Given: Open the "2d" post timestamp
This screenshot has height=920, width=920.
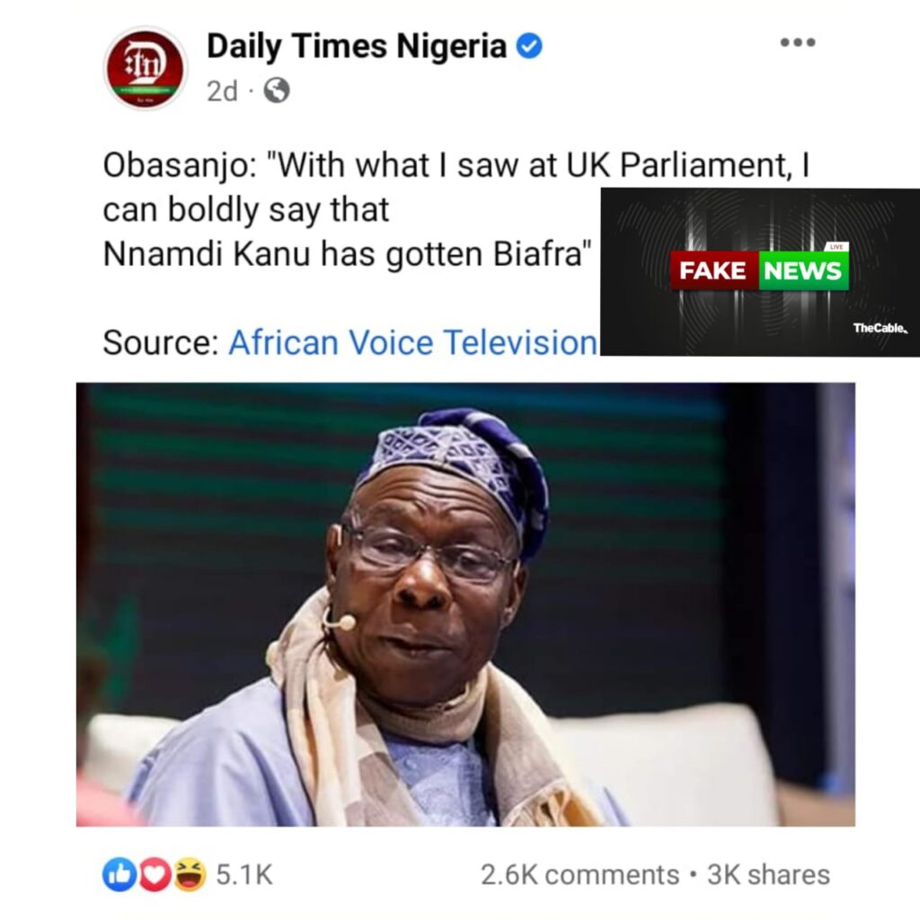Looking at the screenshot, I should click(x=222, y=91).
